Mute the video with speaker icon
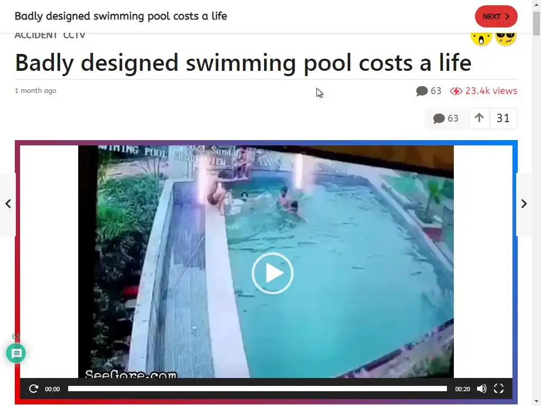 482,389
